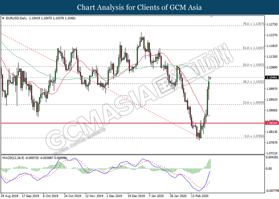Click the 1.11350 price axis value
Screen dimensions: 279x199
coord(272,57)
